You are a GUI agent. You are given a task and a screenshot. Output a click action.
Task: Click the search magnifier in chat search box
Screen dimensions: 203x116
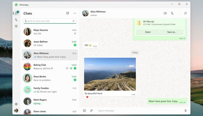[73, 21]
